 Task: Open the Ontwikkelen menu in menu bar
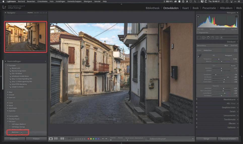pos(42,2)
